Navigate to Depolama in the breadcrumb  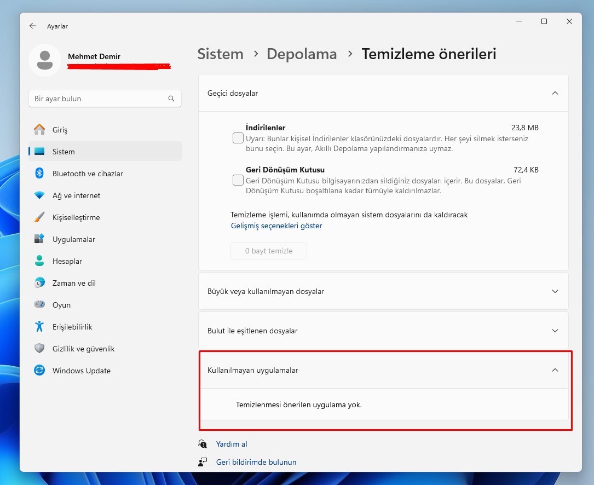click(x=302, y=54)
